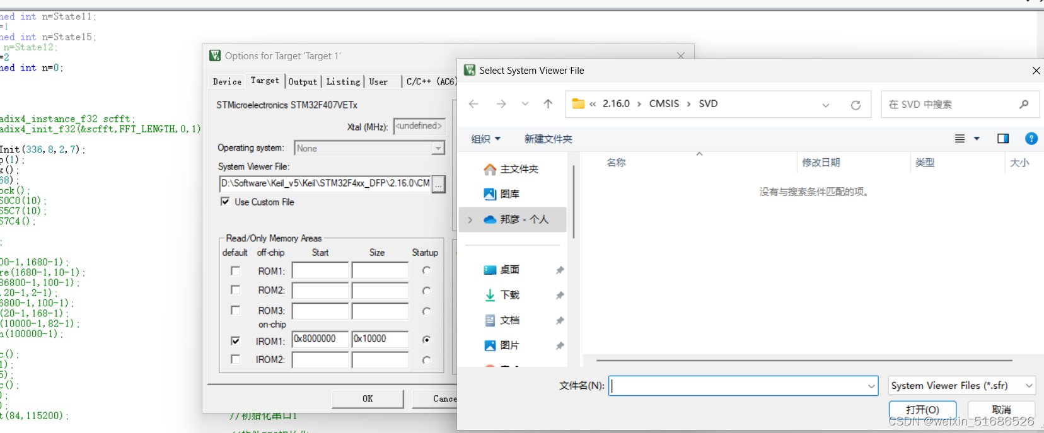Unpin 桌面 from quick access
Viewport: 1044px width, 433px height.
point(559,270)
